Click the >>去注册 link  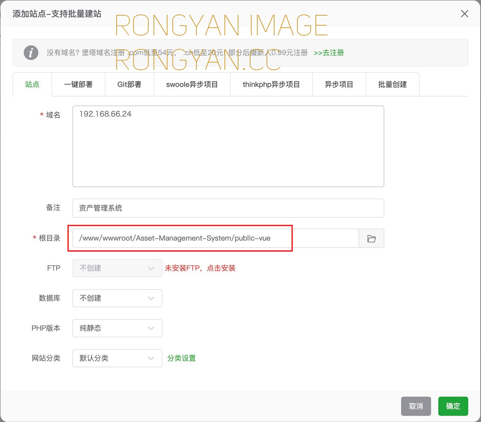pos(329,53)
